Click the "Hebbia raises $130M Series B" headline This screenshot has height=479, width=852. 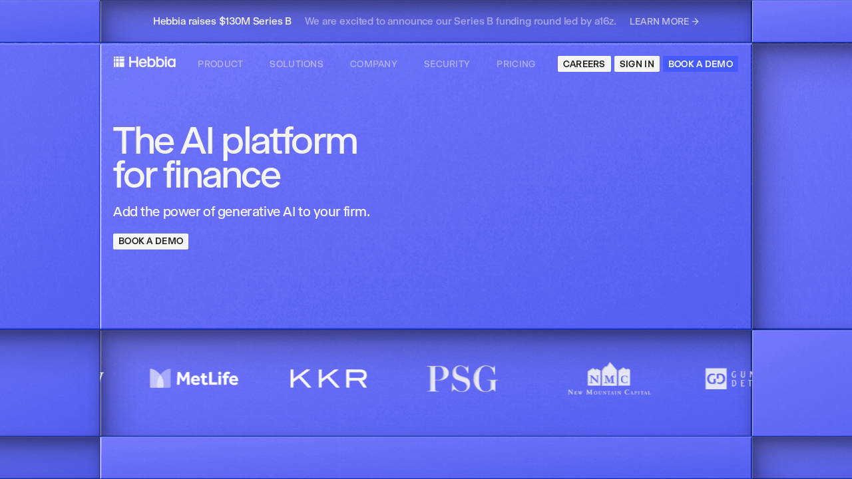tap(222, 21)
